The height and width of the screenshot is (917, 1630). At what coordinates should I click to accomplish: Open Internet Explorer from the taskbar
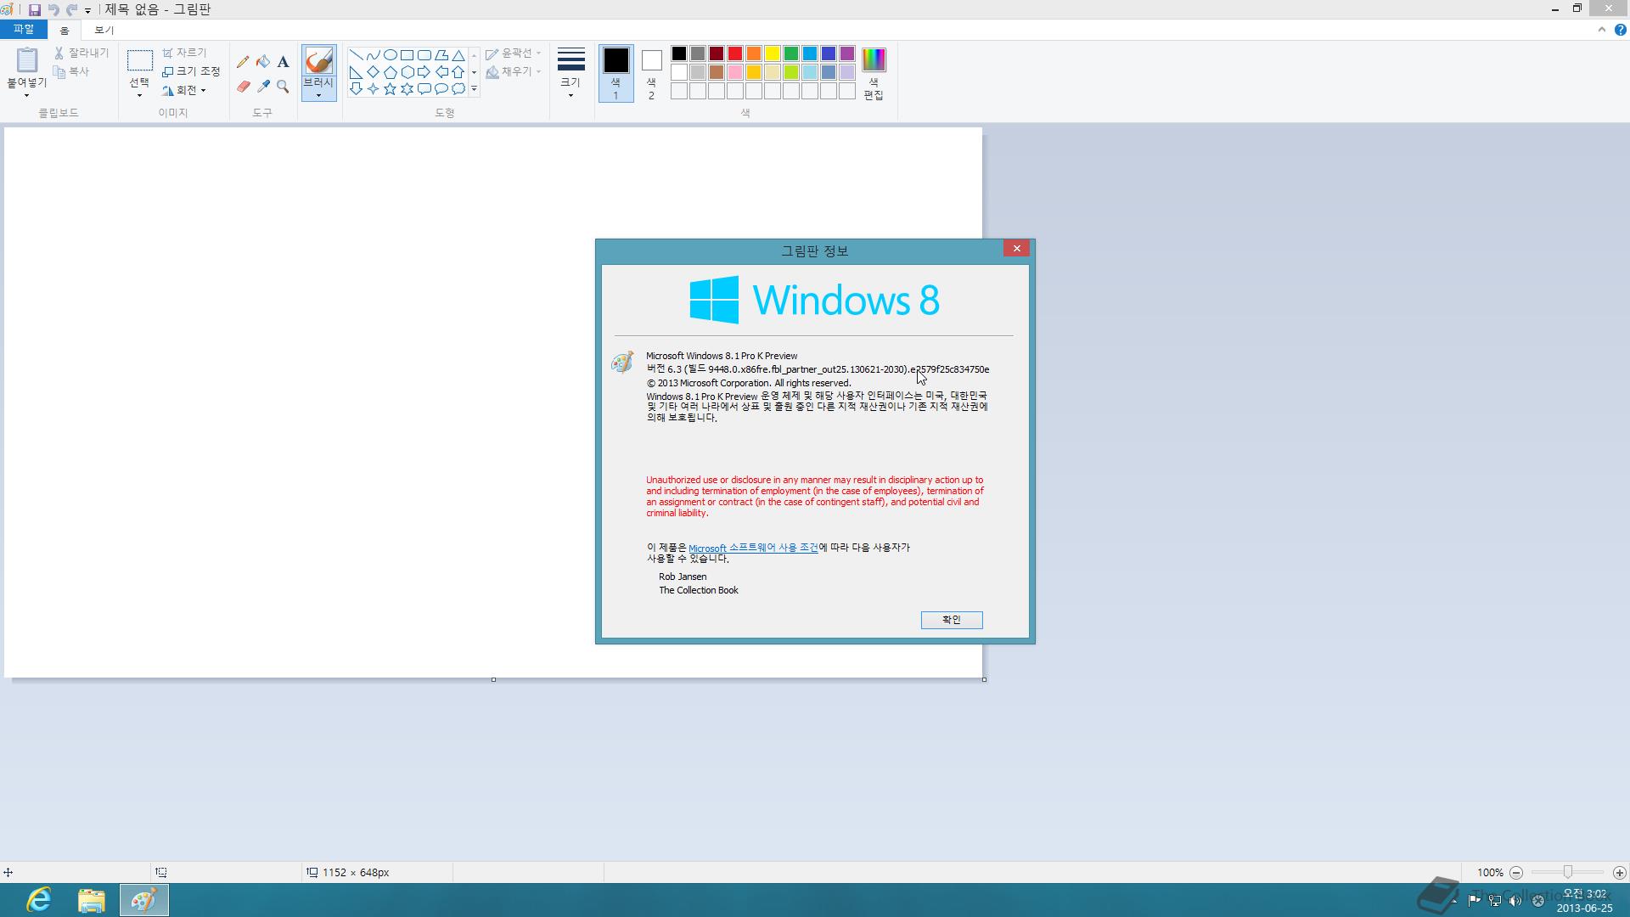click(39, 900)
